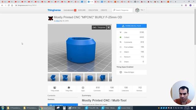Click the Share icon
The image size is (196, 110).
pyautogui.click(x=120, y=62)
